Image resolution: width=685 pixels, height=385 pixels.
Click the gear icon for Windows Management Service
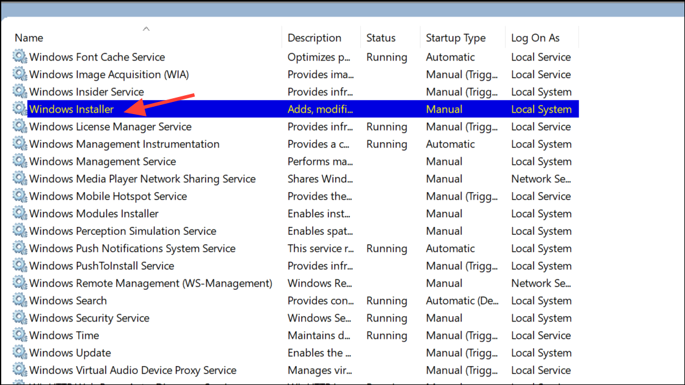pos(20,161)
